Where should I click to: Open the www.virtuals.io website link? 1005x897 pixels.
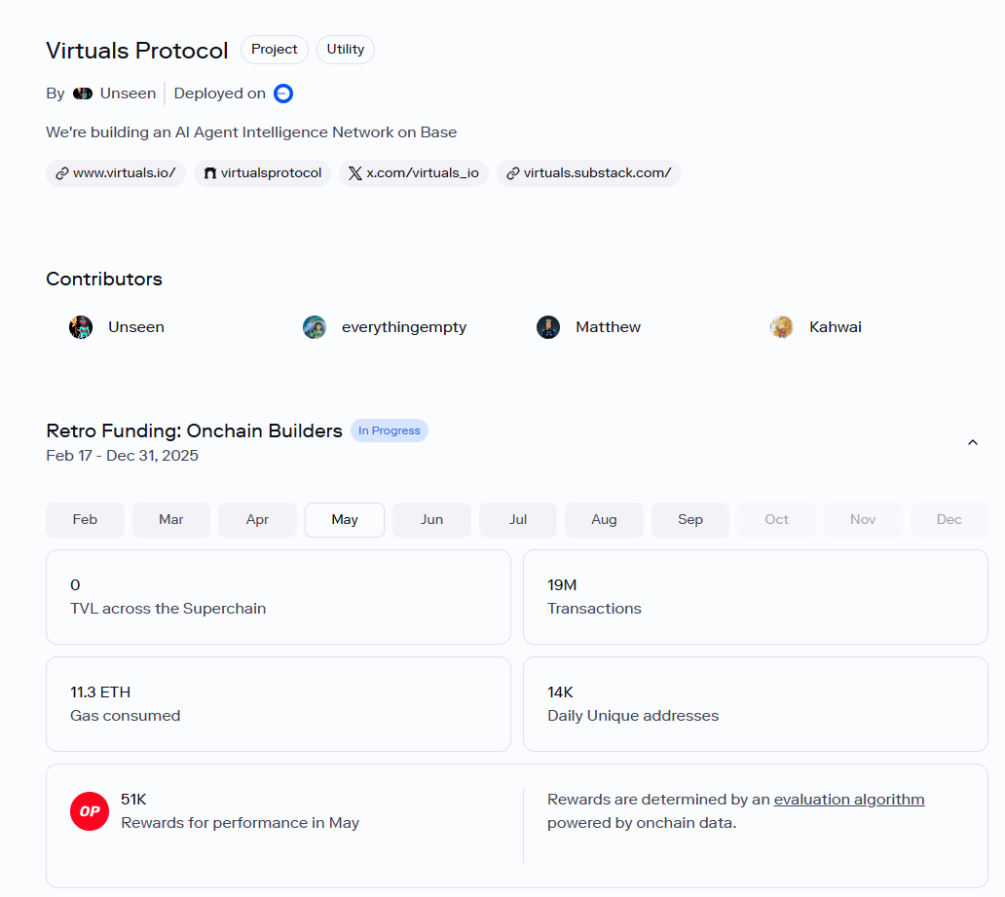(115, 173)
